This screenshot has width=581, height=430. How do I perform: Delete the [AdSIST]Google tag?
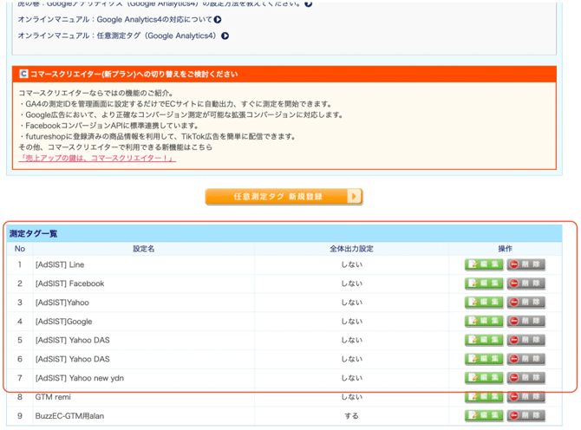pyautogui.click(x=526, y=321)
